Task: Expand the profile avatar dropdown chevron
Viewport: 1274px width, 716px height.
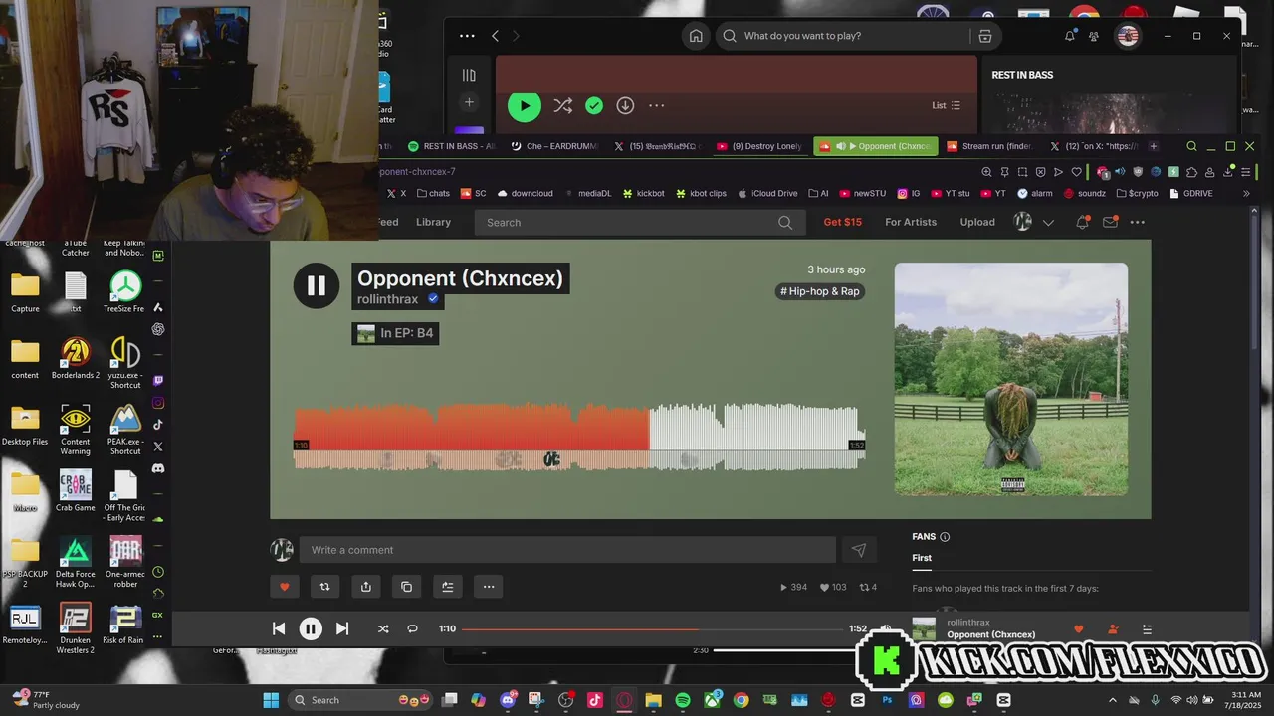Action: click(1048, 223)
